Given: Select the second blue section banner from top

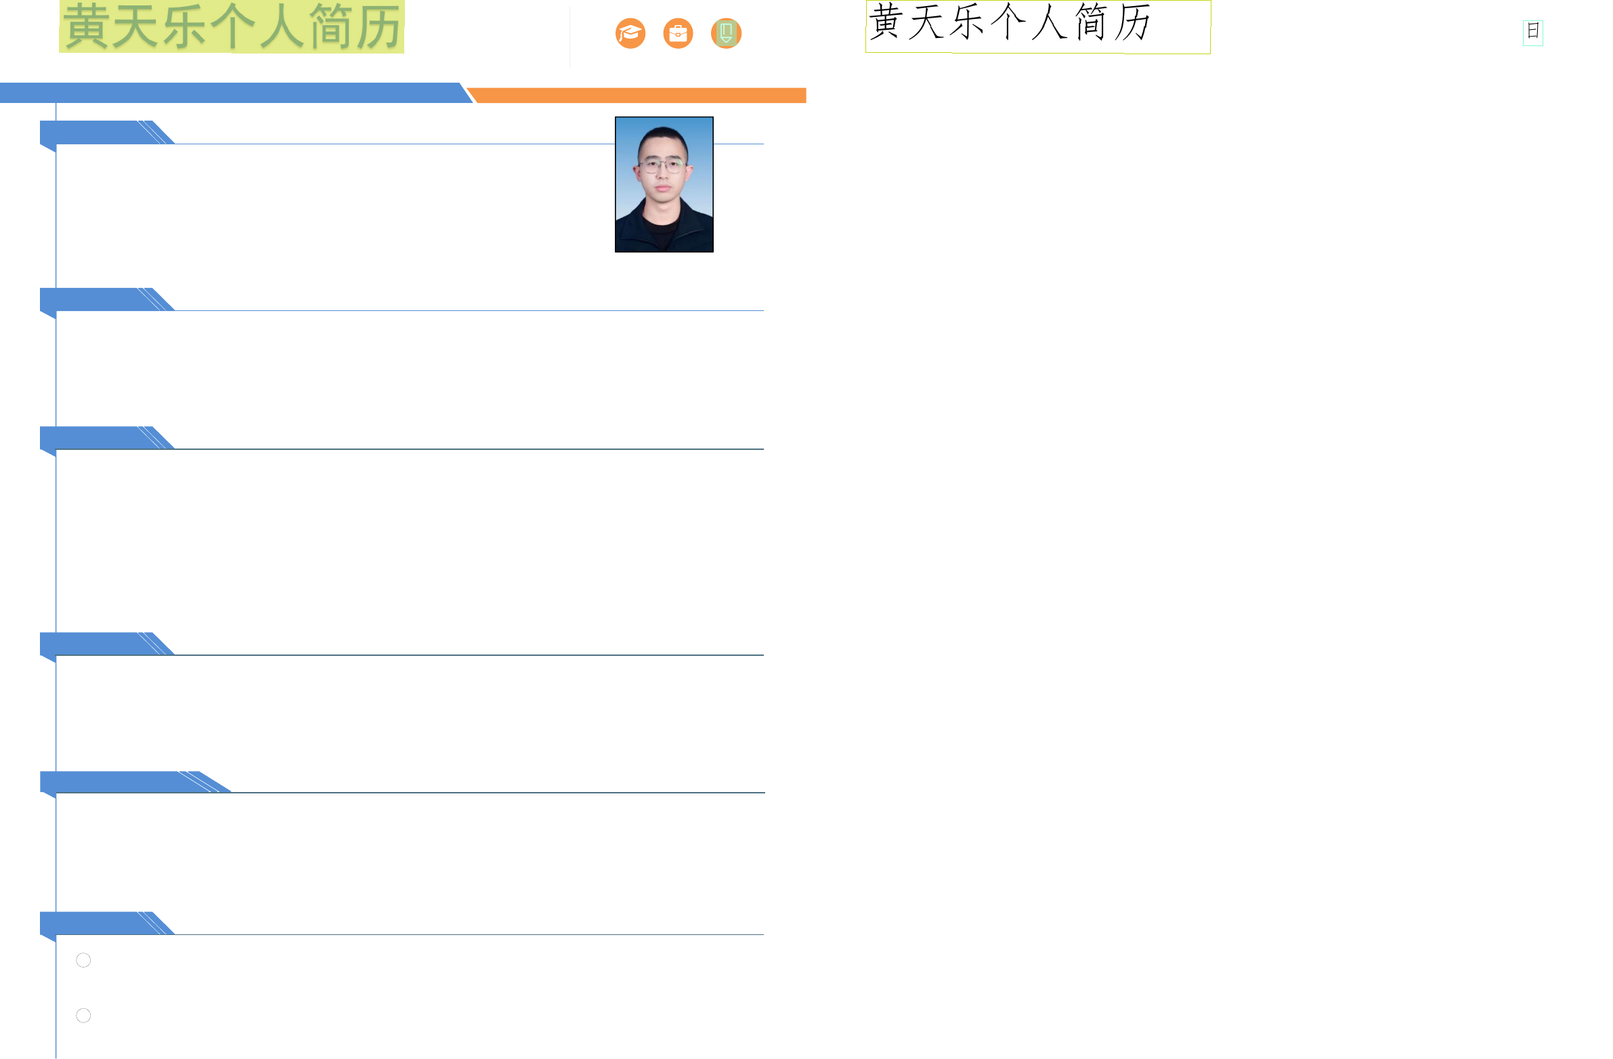Looking at the screenshot, I should pos(95,299).
